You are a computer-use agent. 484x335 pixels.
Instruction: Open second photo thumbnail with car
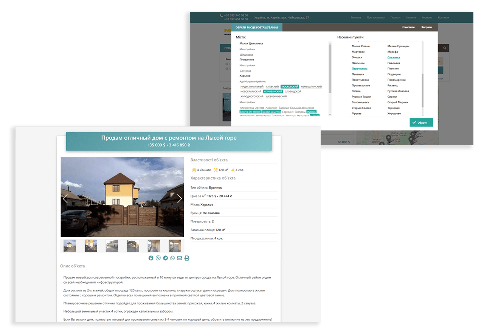click(x=91, y=246)
